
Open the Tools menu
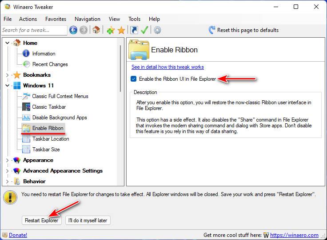pyautogui.click(x=134, y=19)
